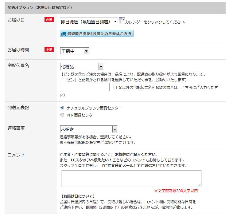Viewport: 233px width, 221px height.
Task: Select the ナチュラルプランツ商品センター radio button
Action: tap(62, 108)
